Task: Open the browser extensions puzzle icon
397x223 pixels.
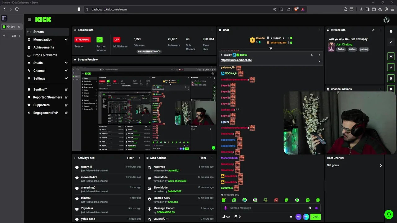Action: 345,9
